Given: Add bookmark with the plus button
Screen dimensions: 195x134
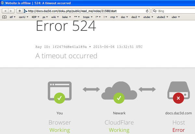Looking at the screenshot, I should pyautogui.click(x=19, y=11).
